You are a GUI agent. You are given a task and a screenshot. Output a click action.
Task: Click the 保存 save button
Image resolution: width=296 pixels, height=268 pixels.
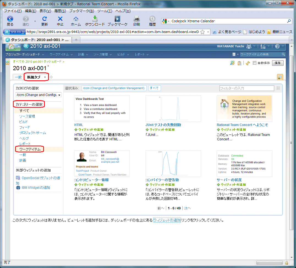[278, 63]
